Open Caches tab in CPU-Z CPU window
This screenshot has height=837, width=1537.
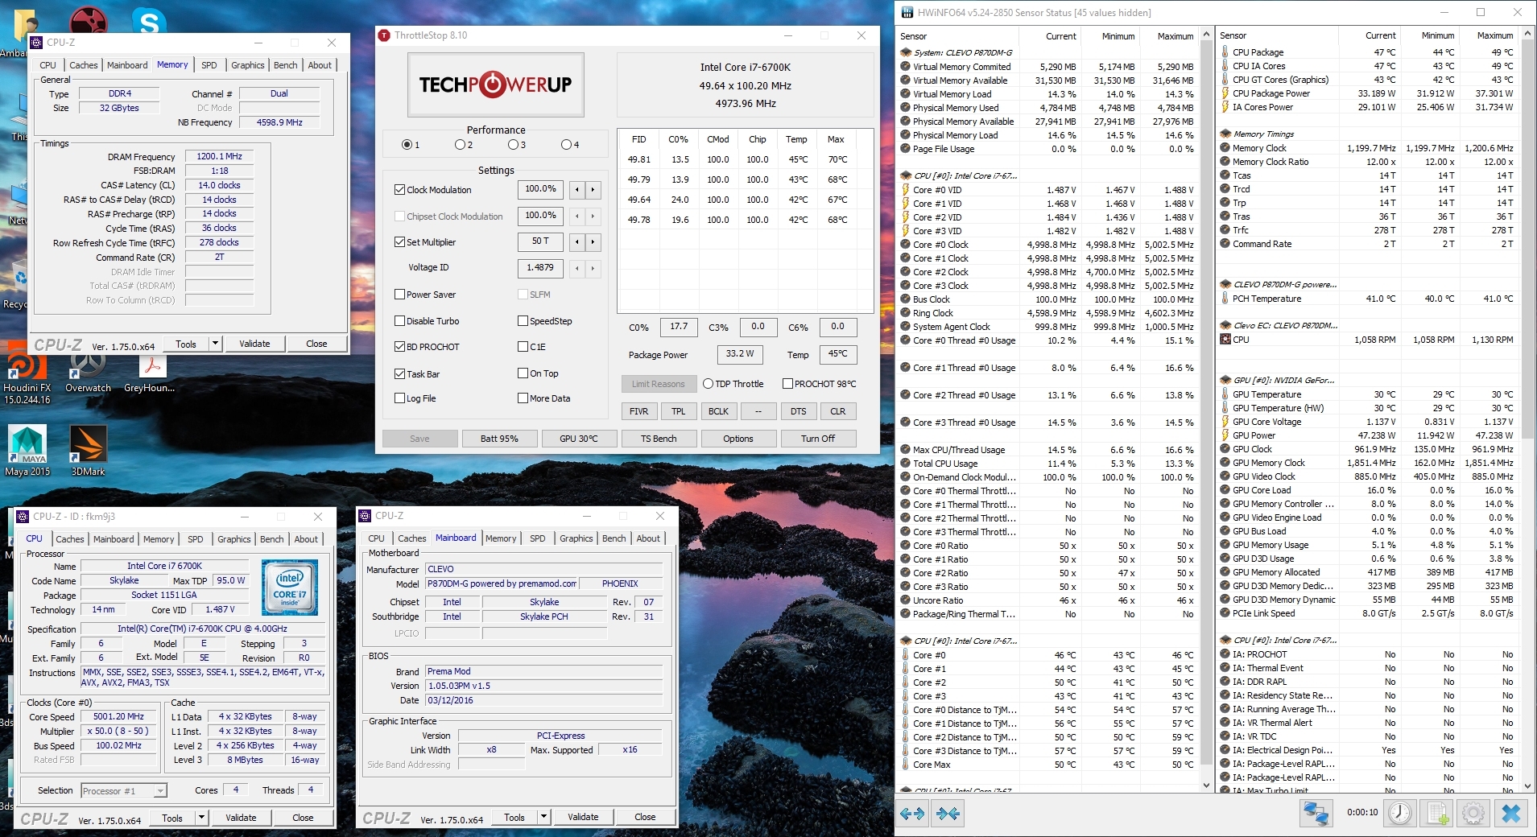70,539
